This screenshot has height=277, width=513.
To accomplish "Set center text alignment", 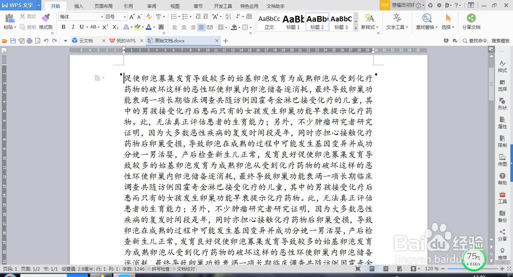I will click(184, 27).
